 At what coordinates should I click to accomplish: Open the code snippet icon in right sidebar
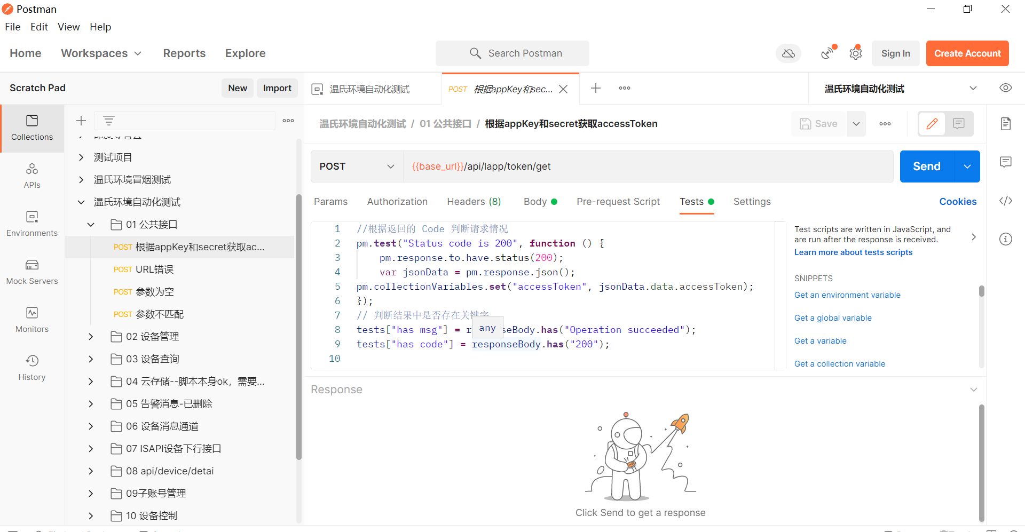(x=1006, y=201)
